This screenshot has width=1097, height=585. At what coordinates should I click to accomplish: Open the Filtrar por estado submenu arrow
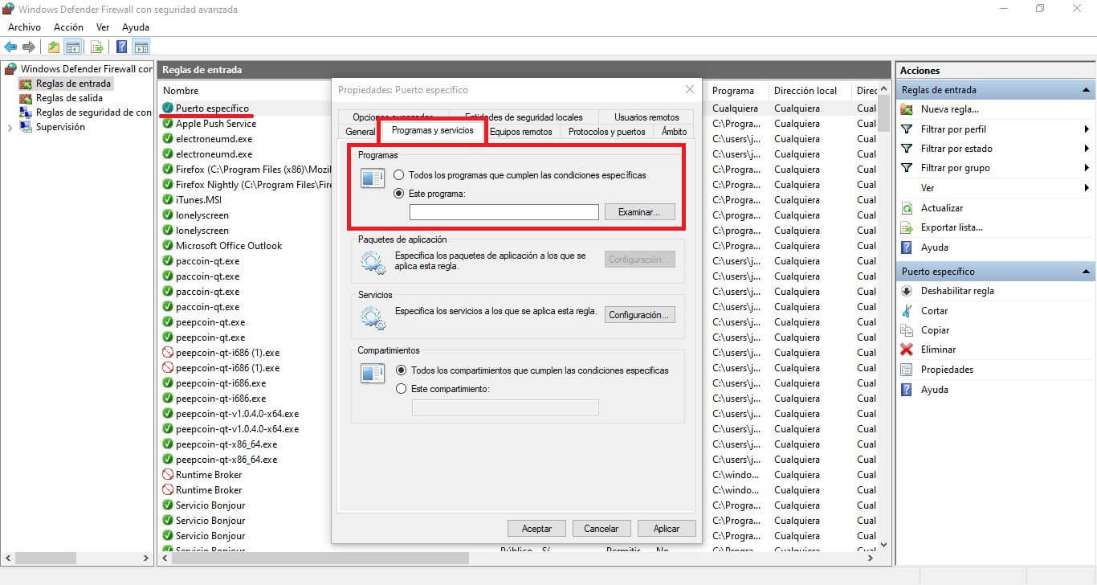coord(1086,149)
